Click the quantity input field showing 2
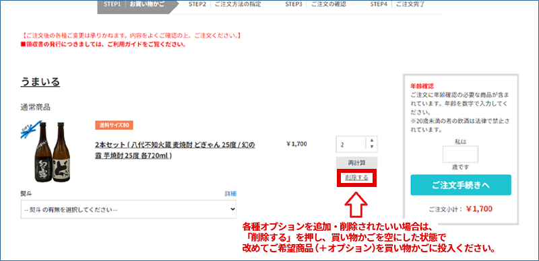This screenshot has width=539, height=261. coord(351,145)
